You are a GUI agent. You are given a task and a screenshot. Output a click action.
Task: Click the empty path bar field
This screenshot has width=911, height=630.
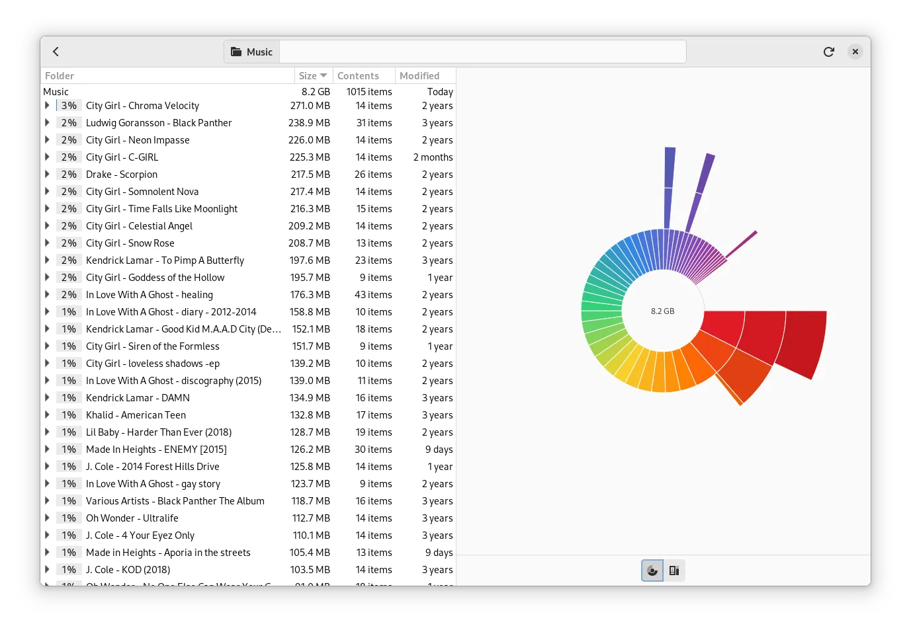click(x=482, y=52)
